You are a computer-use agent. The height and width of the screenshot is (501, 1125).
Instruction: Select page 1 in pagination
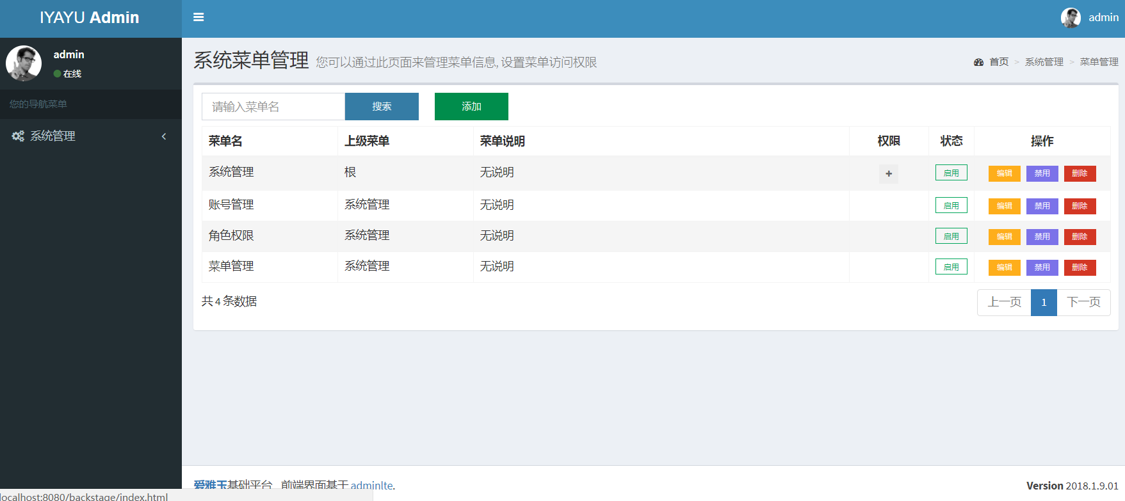[1044, 302]
